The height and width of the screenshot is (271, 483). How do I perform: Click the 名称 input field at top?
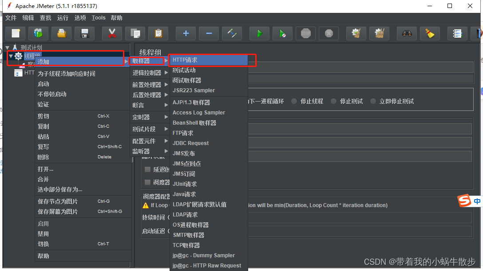(x=360, y=67)
